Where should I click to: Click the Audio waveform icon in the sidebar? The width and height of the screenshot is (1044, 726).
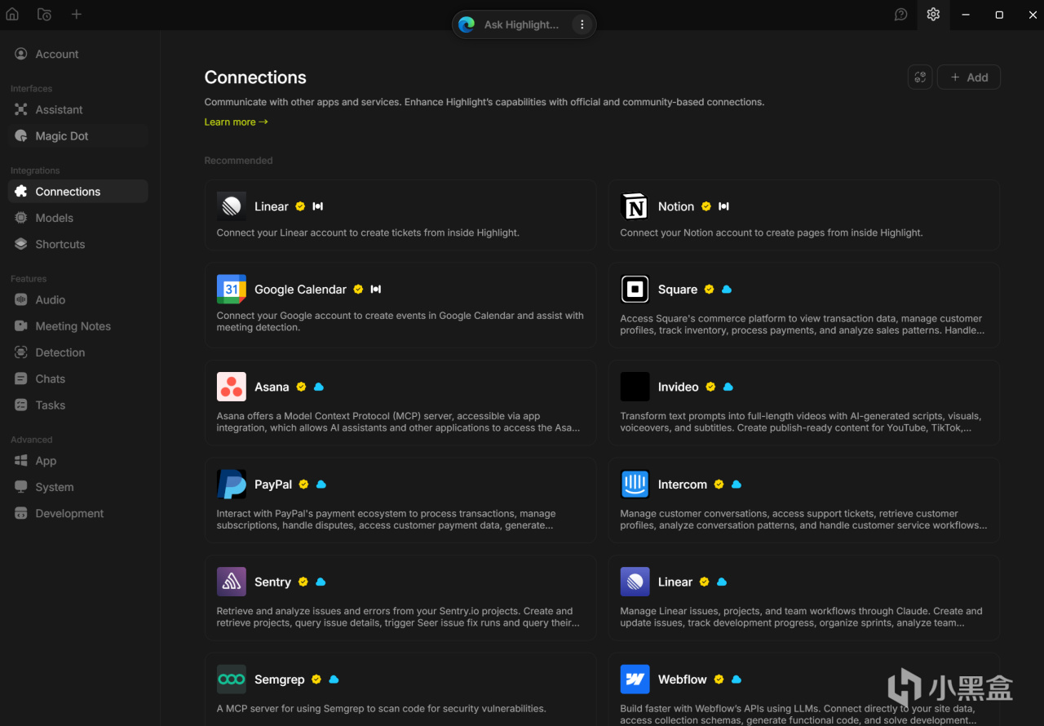(x=21, y=300)
